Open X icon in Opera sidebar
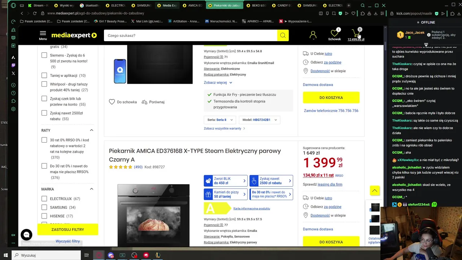The width and height of the screenshot is (462, 260). click(13, 73)
